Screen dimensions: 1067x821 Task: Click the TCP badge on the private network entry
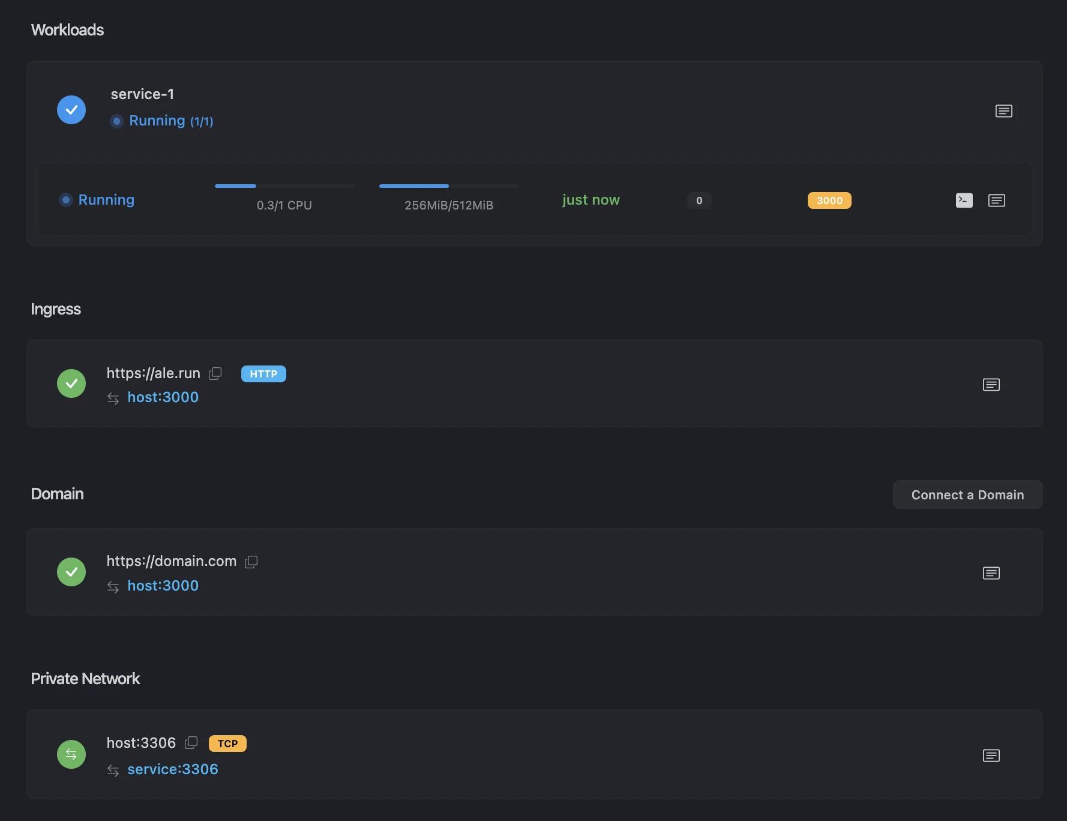point(227,744)
